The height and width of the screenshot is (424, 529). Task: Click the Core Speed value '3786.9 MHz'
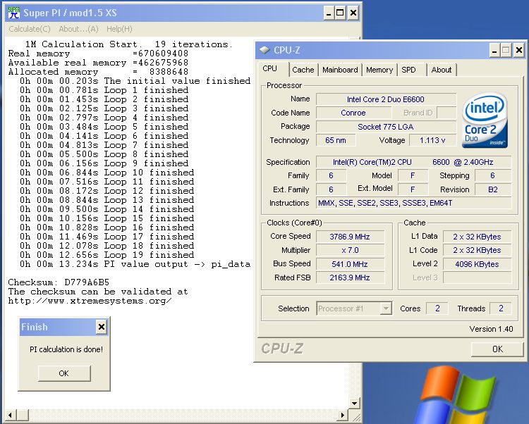pyautogui.click(x=350, y=237)
